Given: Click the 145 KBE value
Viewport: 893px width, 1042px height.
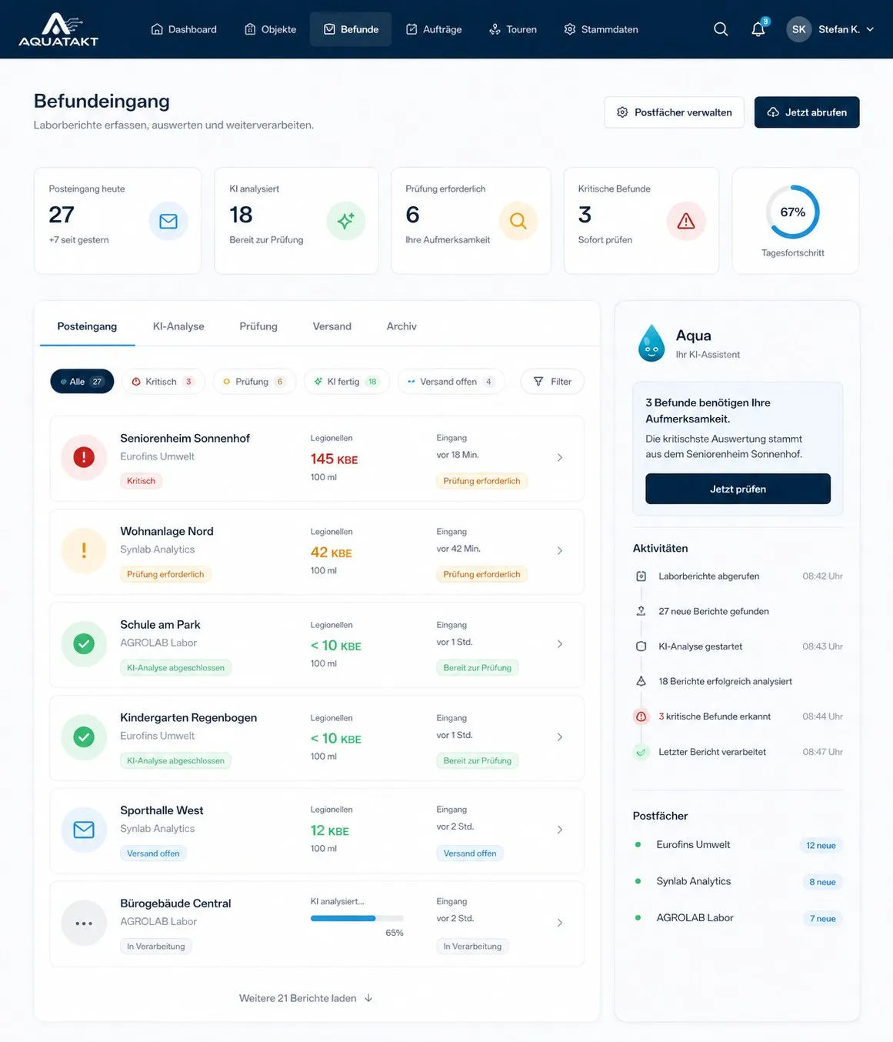Looking at the screenshot, I should coord(334,459).
